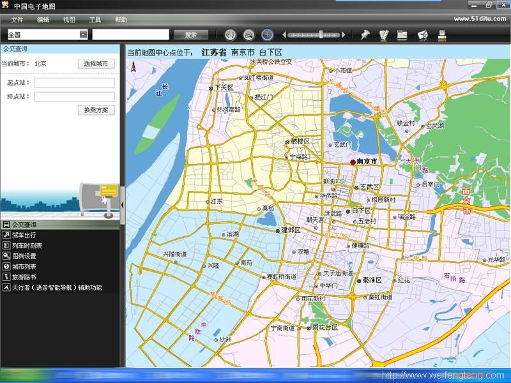Collapse the left panel with arrow handle

click(123, 205)
